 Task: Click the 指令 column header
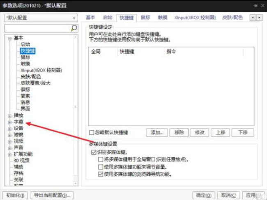click(x=171, y=52)
